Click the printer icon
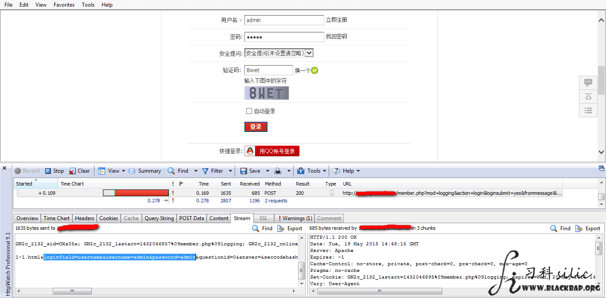This screenshot has width=606, height=298. click(278, 171)
